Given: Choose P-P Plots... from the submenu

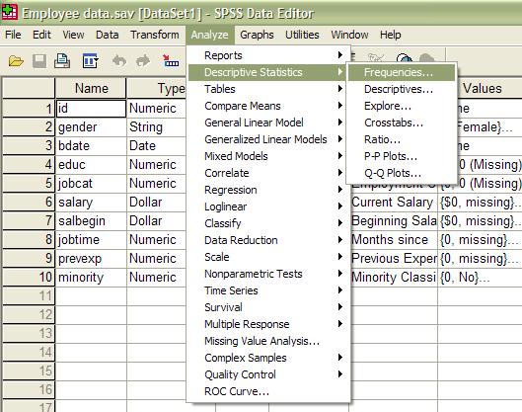Looking at the screenshot, I should click(x=402, y=156).
